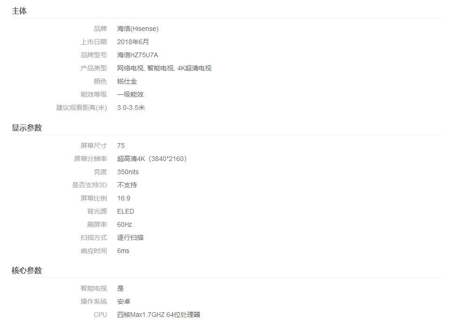Select the refresh rate value '60Hz'
451x323 pixels.
tap(125, 225)
